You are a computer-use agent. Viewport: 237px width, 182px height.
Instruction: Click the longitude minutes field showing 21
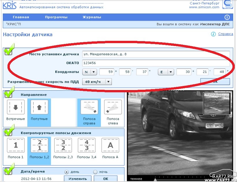point(202,72)
